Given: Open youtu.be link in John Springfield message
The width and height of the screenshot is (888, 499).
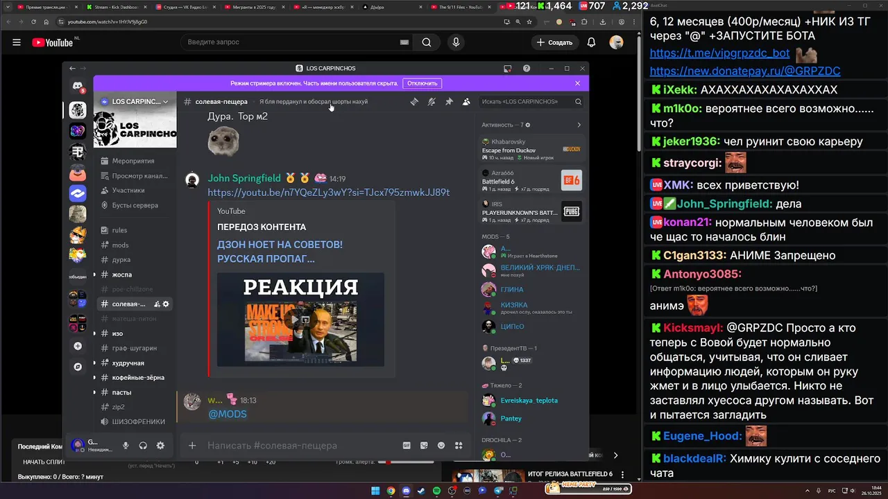Looking at the screenshot, I should [328, 193].
